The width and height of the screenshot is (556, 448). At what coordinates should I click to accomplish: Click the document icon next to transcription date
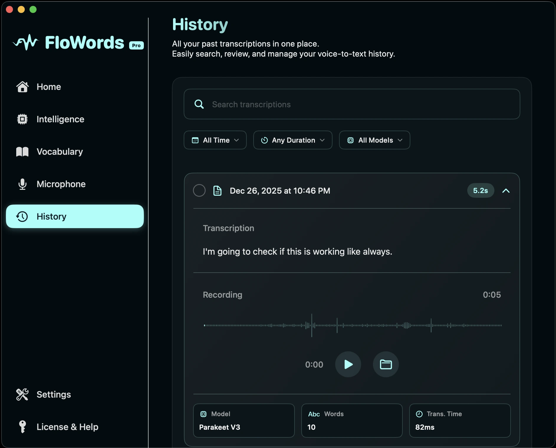[217, 190]
